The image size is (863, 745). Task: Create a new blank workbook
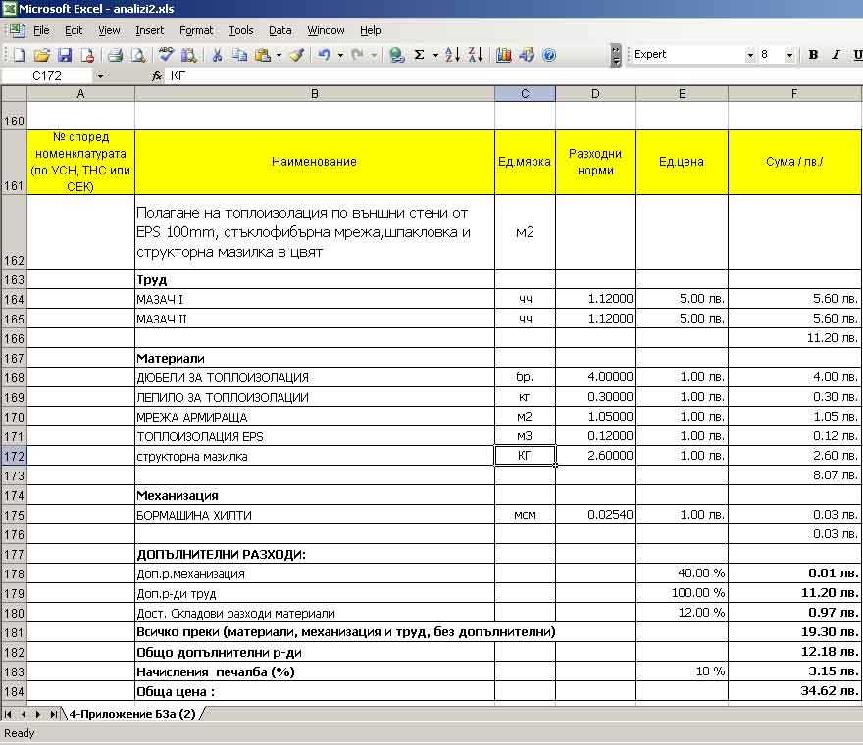(19, 55)
